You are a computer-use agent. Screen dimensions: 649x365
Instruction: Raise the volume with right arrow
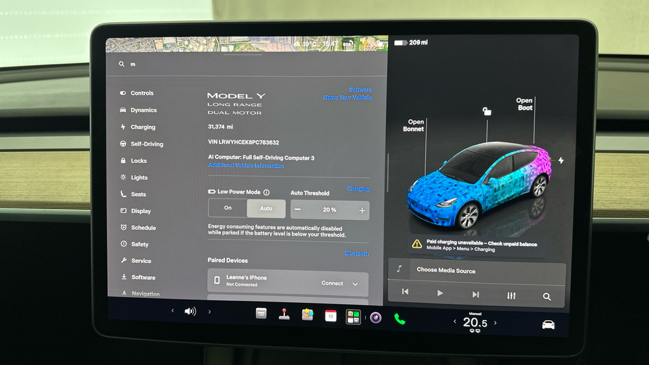(209, 312)
